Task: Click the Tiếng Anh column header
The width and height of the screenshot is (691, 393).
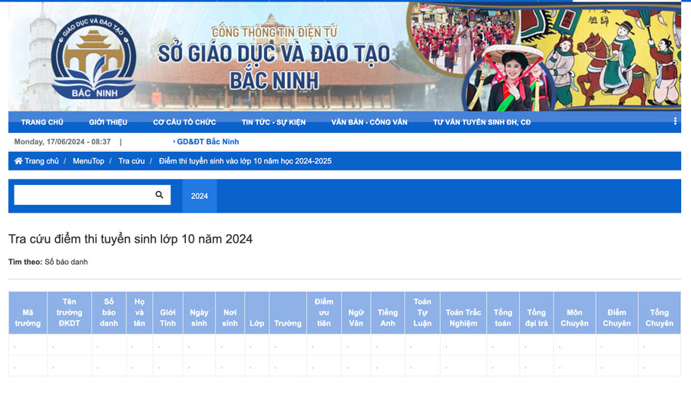Action: coord(388,312)
